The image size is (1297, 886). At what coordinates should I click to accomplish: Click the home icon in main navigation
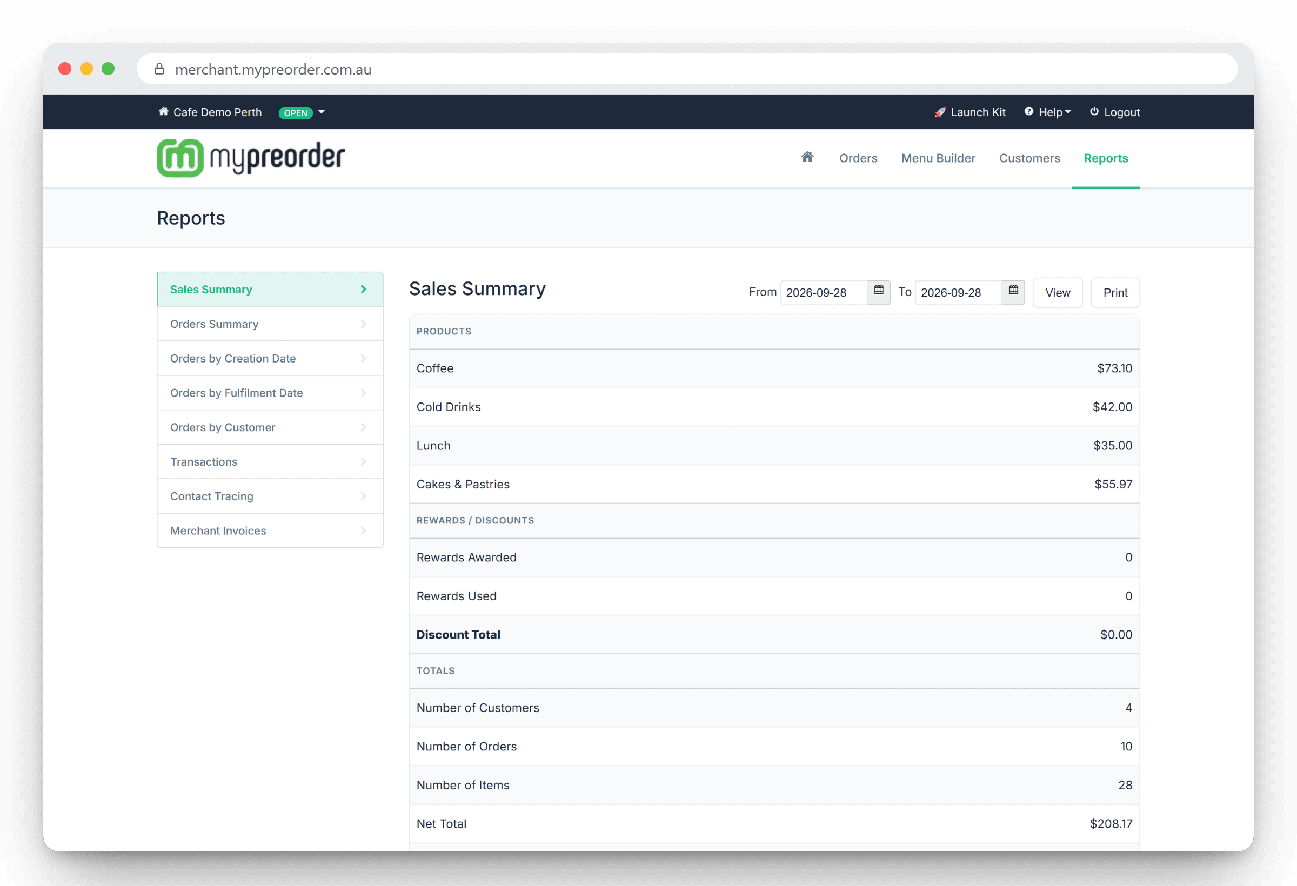(x=807, y=157)
